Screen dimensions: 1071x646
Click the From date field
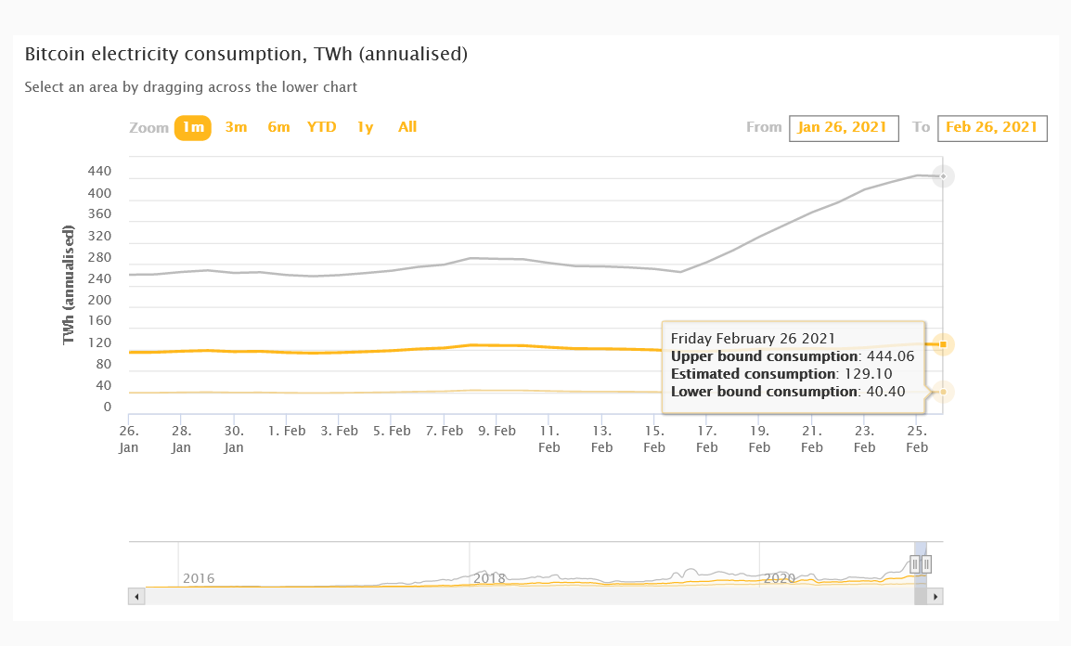pyautogui.click(x=844, y=128)
